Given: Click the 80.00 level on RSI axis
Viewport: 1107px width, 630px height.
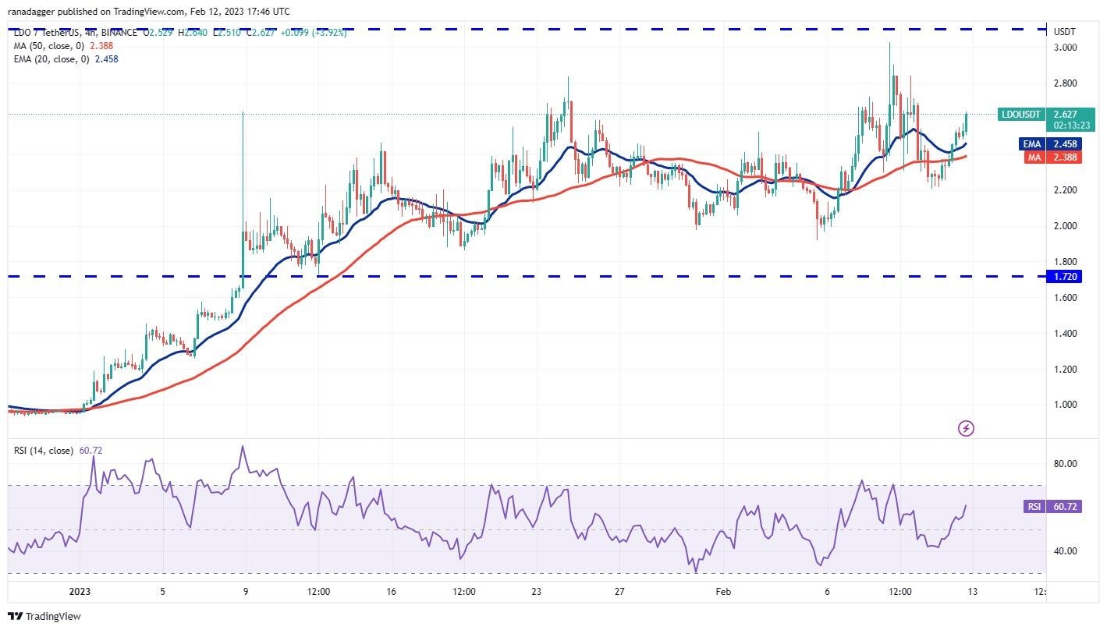Looking at the screenshot, I should pyautogui.click(x=1065, y=464).
